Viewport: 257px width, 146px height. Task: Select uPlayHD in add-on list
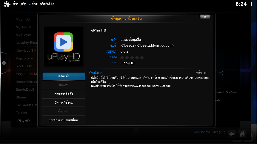[23, 121]
